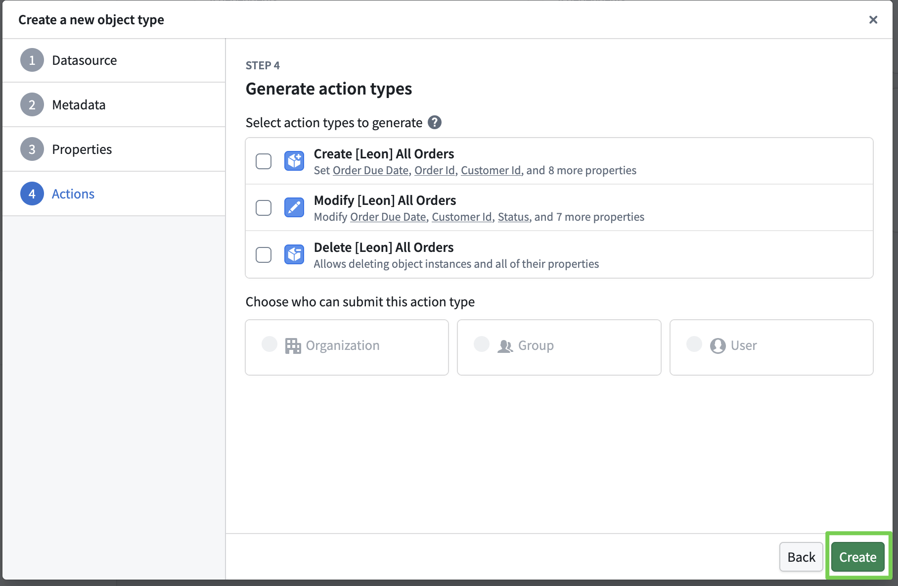Image resolution: width=898 pixels, height=586 pixels.
Task: Enable the Create [Leon] All Orders checkbox
Action: pyautogui.click(x=264, y=161)
